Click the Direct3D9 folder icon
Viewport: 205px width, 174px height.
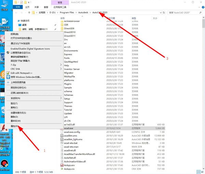point(62,28)
